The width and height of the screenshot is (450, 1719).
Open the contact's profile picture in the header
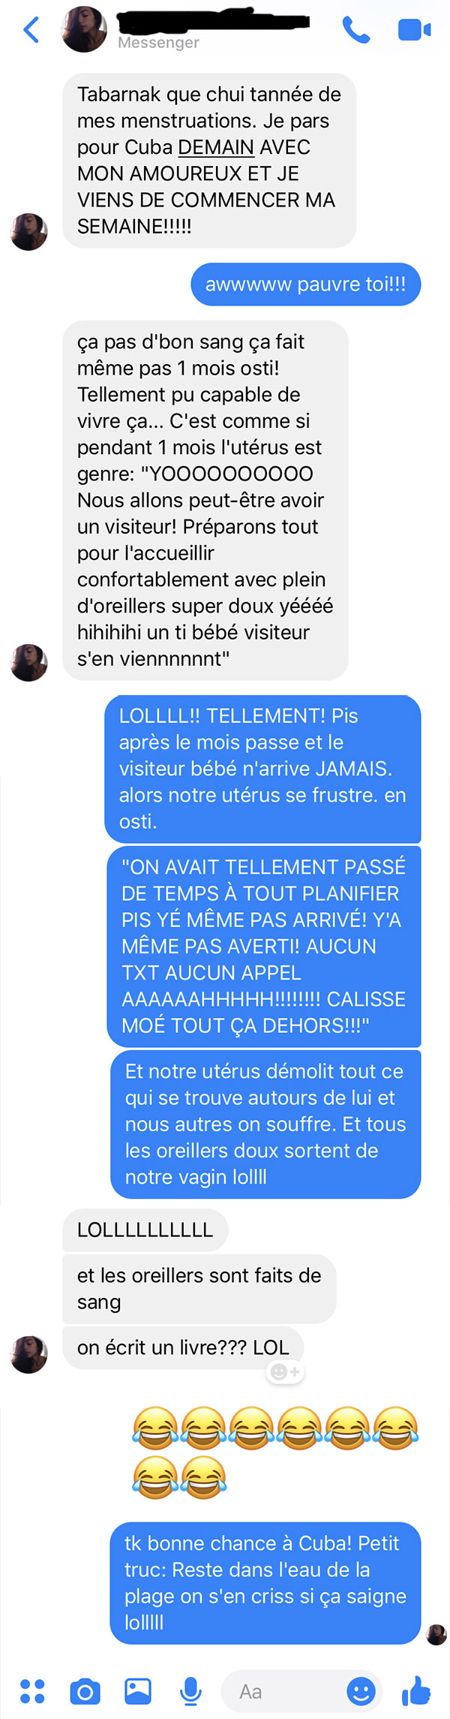pos(84,29)
